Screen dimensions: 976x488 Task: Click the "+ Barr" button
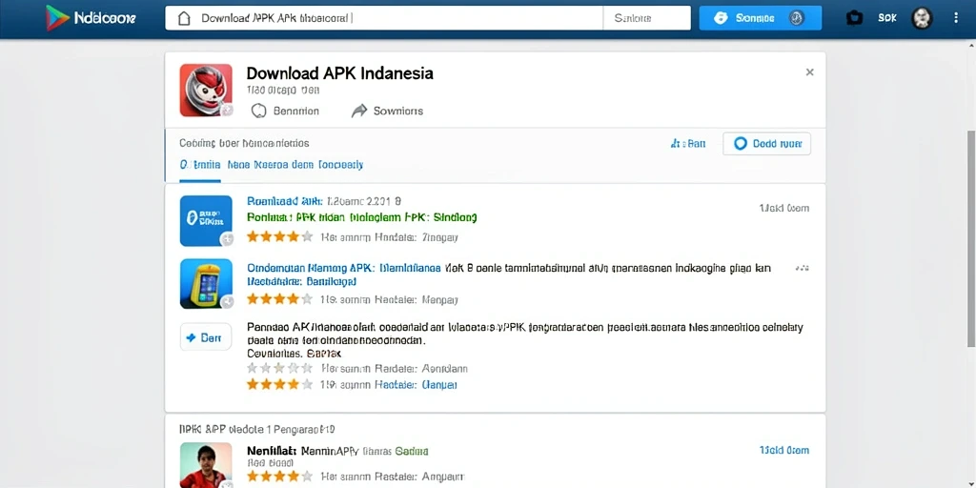point(206,337)
